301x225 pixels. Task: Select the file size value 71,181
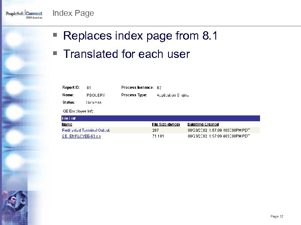(158, 136)
